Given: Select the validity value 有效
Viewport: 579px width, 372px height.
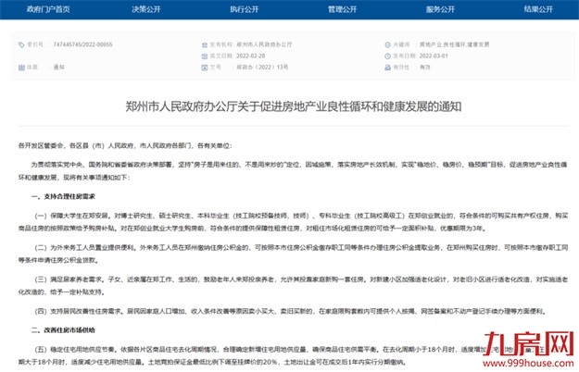Looking at the screenshot, I should click(x=425, y=68).
